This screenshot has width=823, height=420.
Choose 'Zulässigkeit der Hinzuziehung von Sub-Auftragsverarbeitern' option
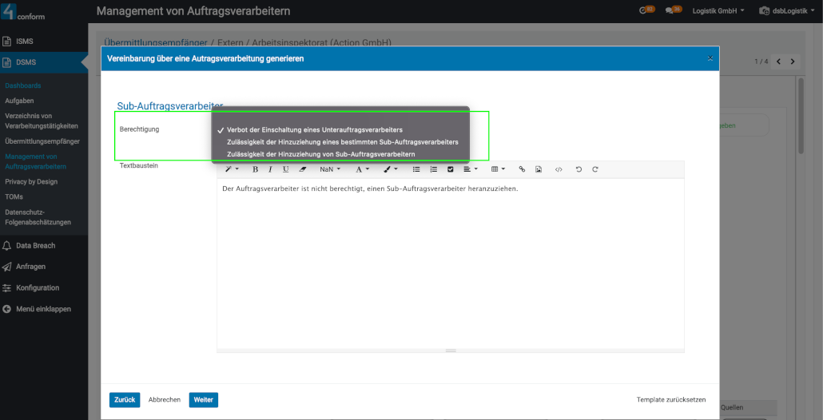click(320, 153)
